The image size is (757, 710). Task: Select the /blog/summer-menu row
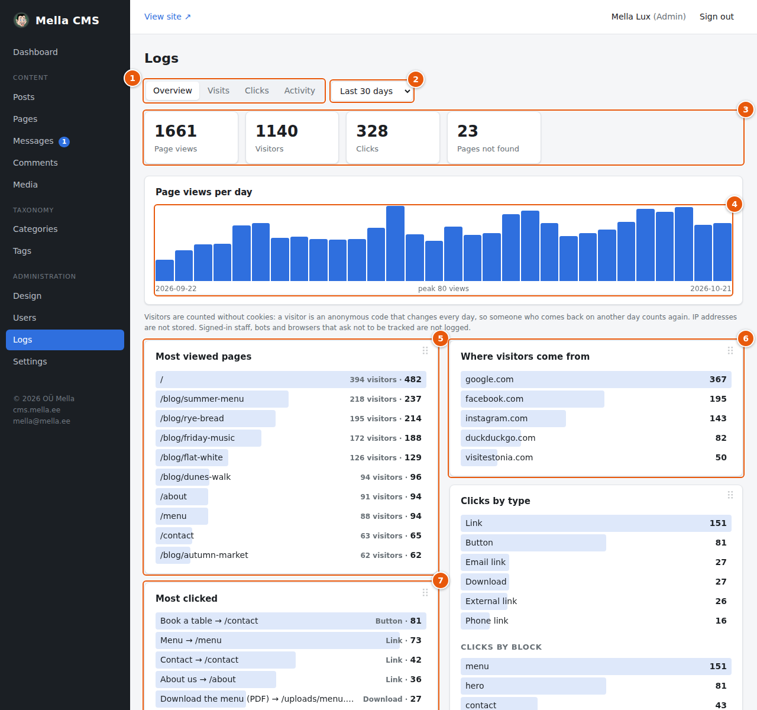pos(291,399)
